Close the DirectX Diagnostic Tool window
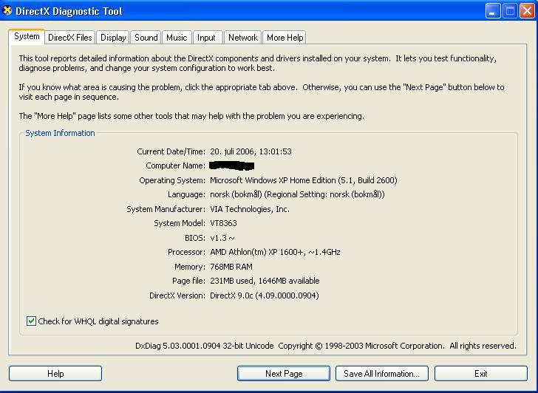 click(x=527, y=11)
